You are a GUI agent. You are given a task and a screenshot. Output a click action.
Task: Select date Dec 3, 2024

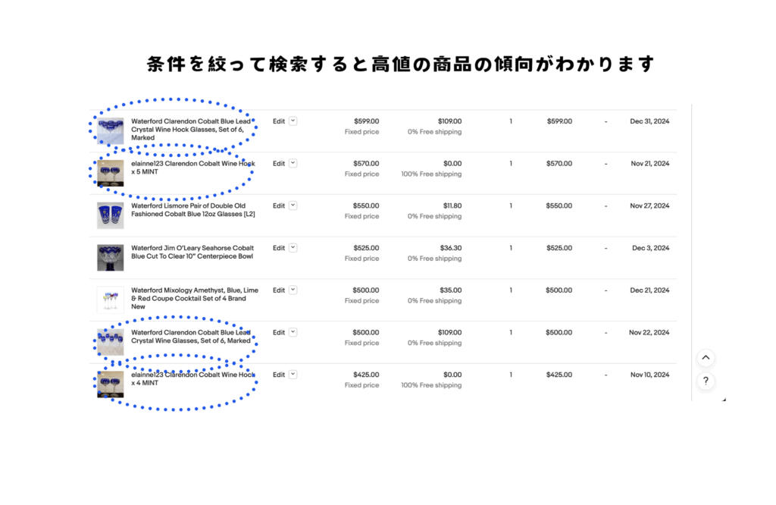[651, 247]
